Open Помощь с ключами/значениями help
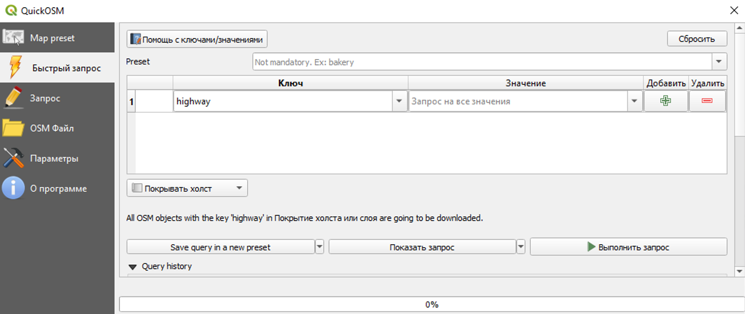This screenshot has height=314, width=745. click(x=197, y=39)
